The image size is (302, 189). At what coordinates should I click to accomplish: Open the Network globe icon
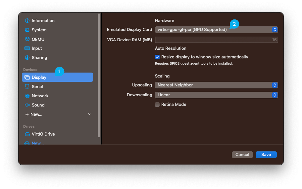tap(27, 96)
